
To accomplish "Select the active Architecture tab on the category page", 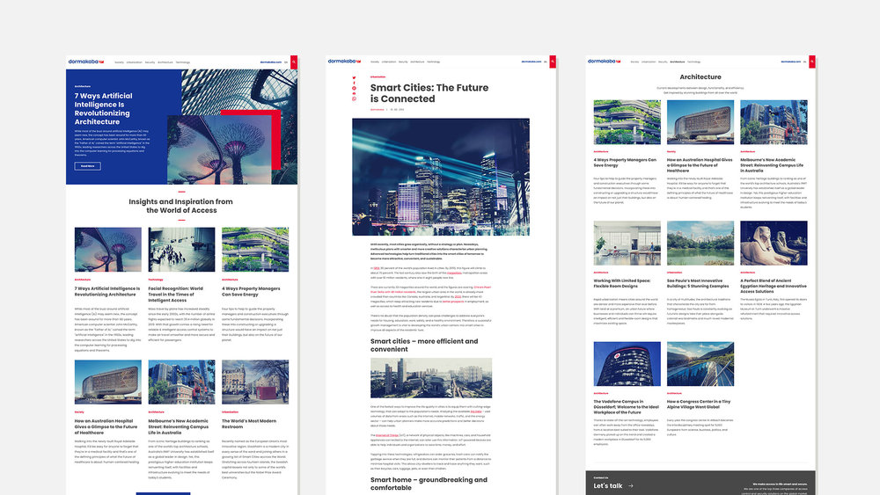I will tap(678, 62).
